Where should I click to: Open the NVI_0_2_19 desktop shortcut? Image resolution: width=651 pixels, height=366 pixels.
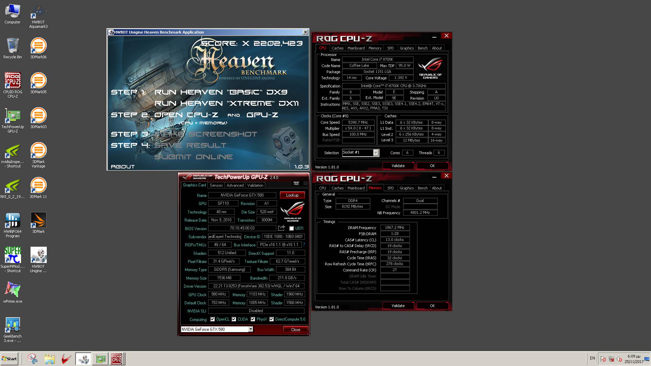pos(13,188)
